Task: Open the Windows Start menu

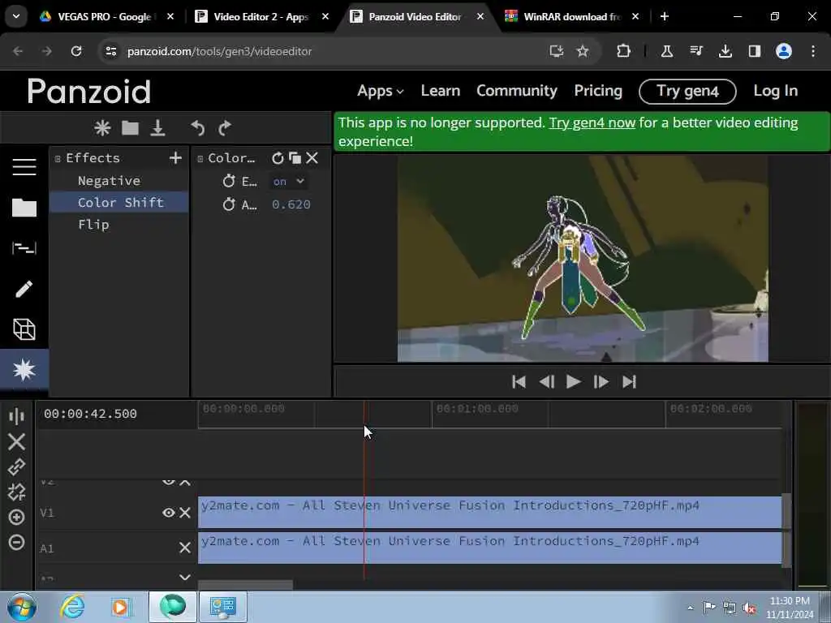Action: tap(22, 607)
